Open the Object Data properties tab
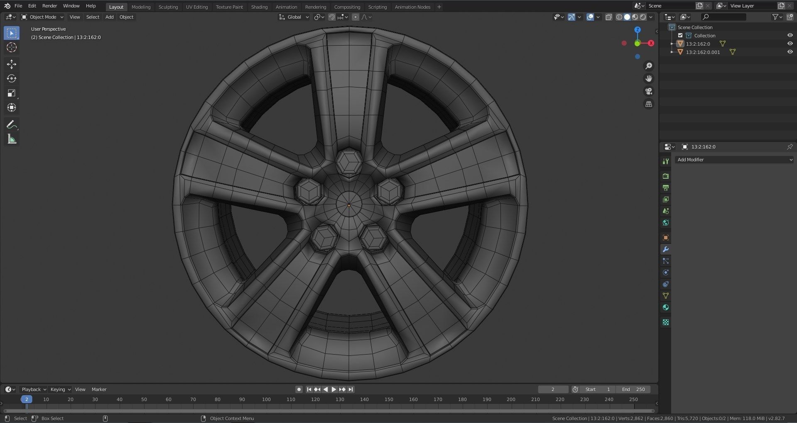 click(666, 296)
